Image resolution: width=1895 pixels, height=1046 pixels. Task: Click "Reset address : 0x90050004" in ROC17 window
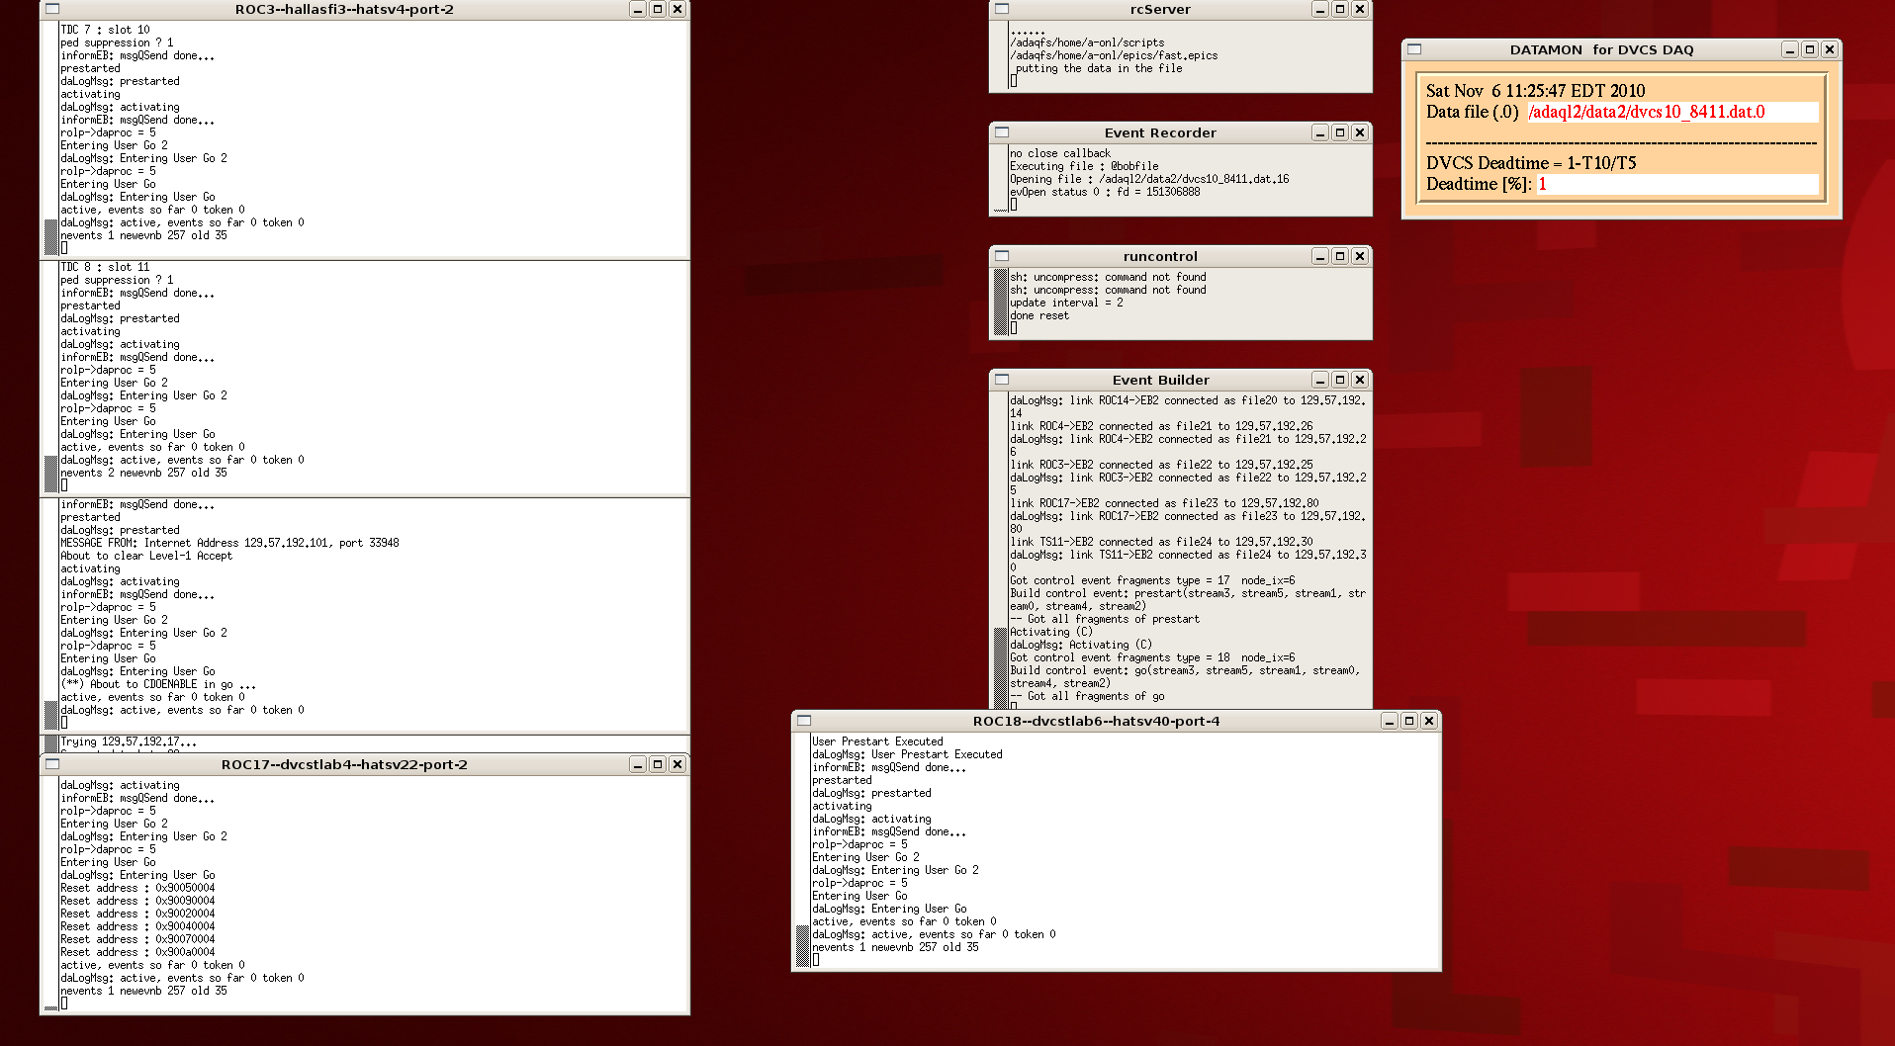click(137, 888)
